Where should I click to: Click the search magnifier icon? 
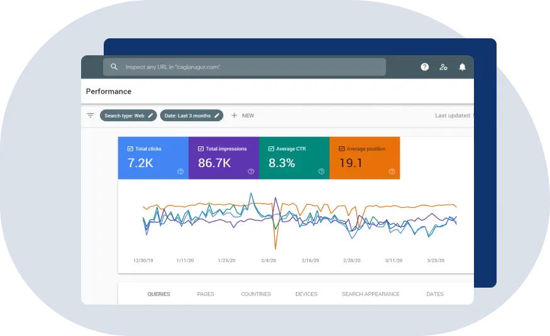114,67
